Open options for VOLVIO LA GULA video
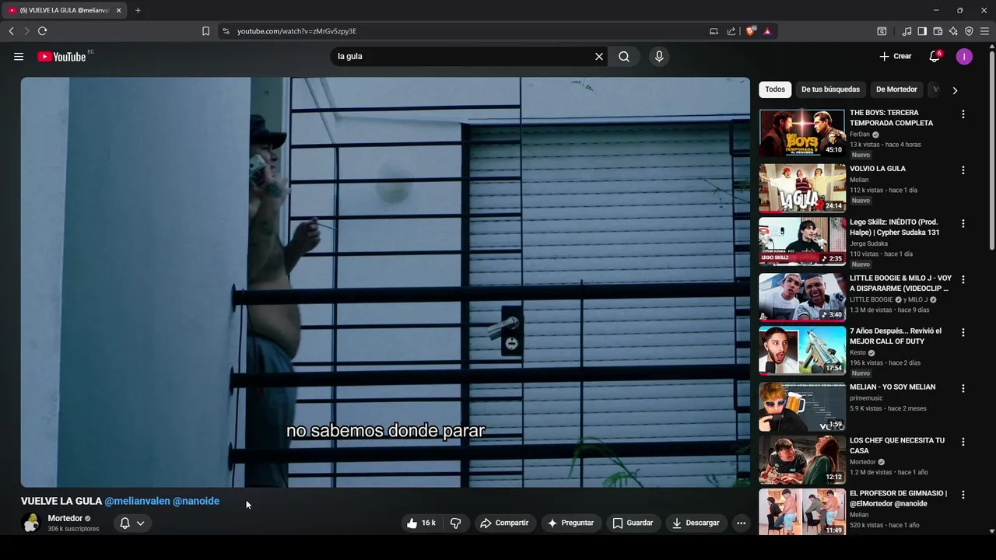This screenshot has width=996, height=560. pyautogui.click(x=963, y=170)
